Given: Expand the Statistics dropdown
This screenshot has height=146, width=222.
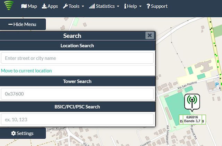Looking at the screenshot, I should pyautogui.click(x=104, y=6).
